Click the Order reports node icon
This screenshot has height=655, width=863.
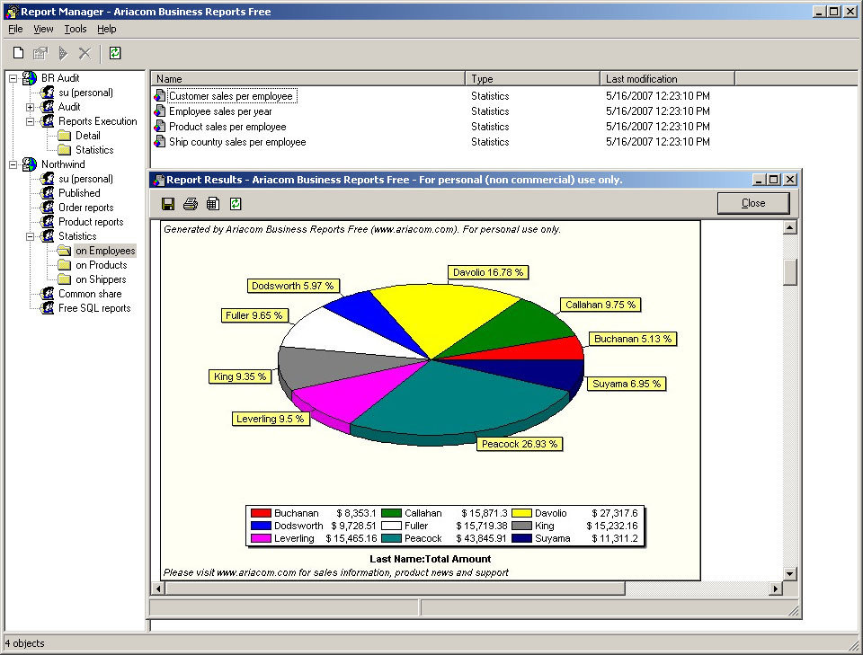[48, 208]
